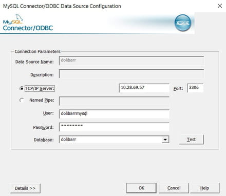Click the Test connection button
Image resolution: width=226 pixels, height=196 pixels.
(x=192, y=140)
